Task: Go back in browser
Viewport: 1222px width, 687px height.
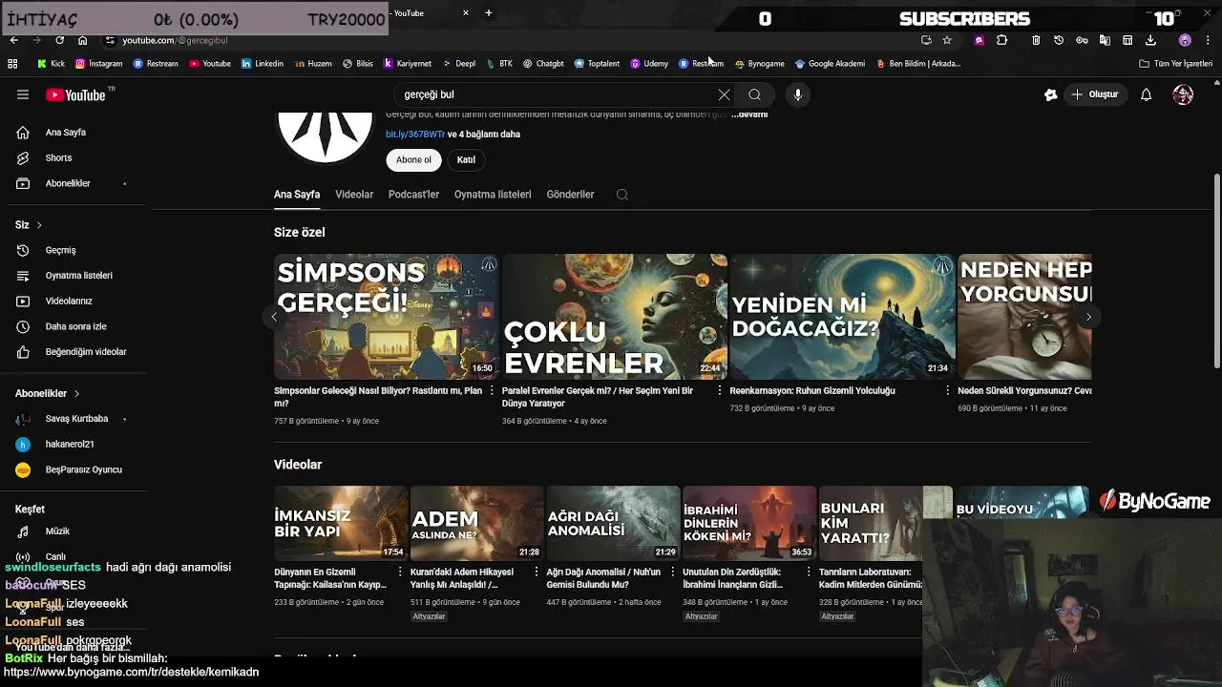Action: [13, 40]
